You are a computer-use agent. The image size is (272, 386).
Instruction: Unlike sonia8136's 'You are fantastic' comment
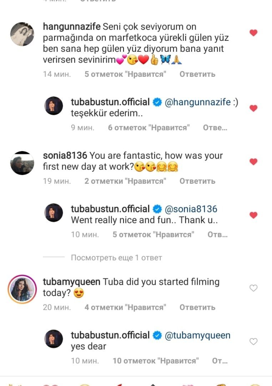pos(253,162)
